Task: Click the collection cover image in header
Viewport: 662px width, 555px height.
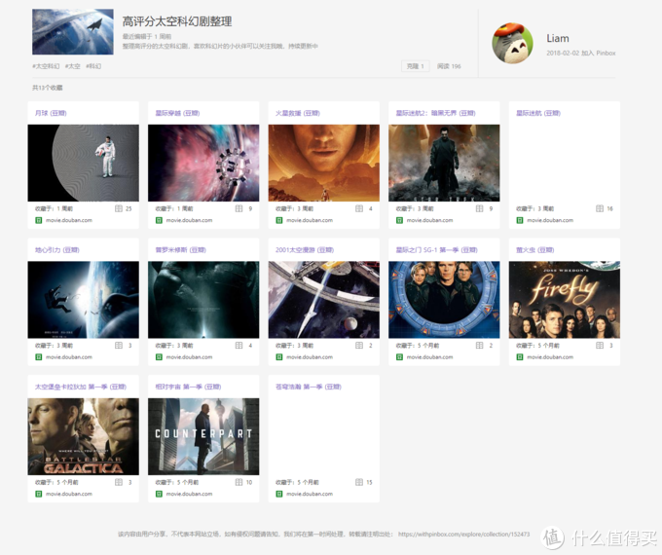Action: pos(73,32)
